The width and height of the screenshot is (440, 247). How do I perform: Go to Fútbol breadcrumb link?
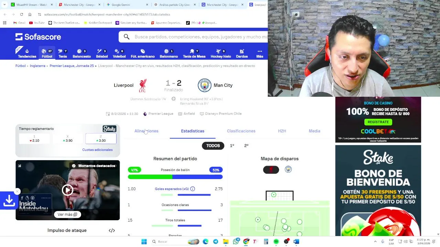21,66
